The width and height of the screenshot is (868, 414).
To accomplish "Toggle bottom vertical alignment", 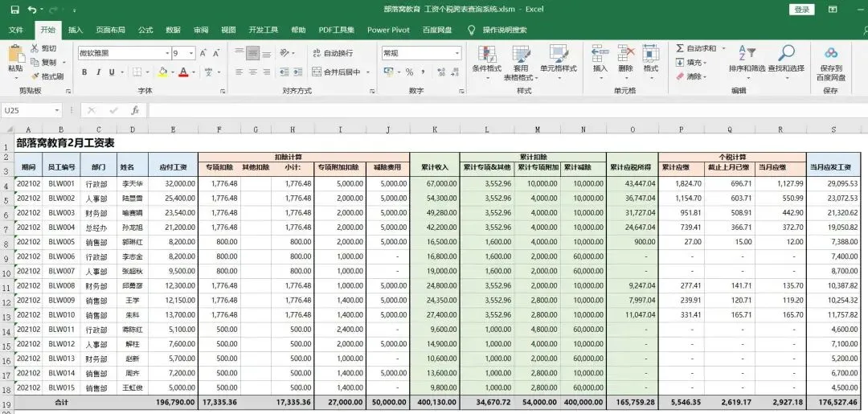I will coord(267,53).
